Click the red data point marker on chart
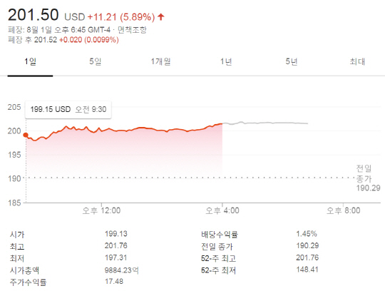 point(26,135)
